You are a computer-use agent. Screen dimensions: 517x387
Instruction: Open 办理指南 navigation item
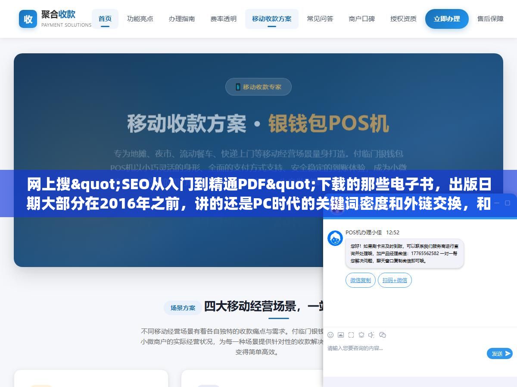tap(182, 19)
